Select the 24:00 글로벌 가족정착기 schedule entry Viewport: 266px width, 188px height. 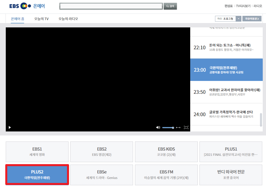point(226,114)
